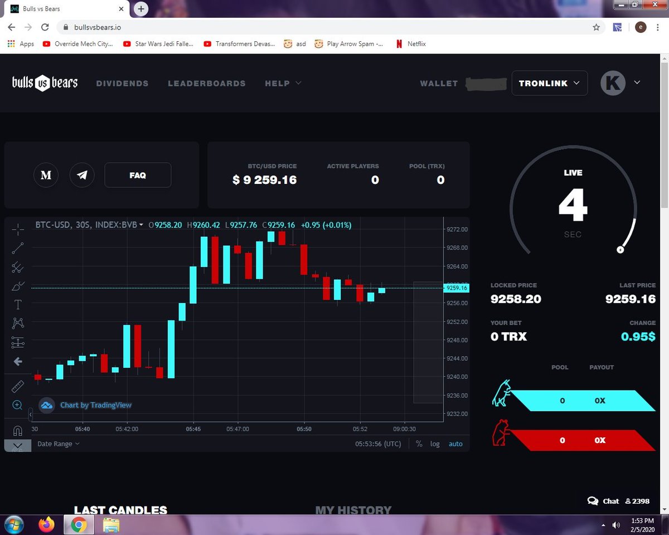The width and height of the screenshot is (669, 535).
Task: Open the BTC-USD symbol dropdown on chart
Action: pyautogui.click(x=89, y=225)
